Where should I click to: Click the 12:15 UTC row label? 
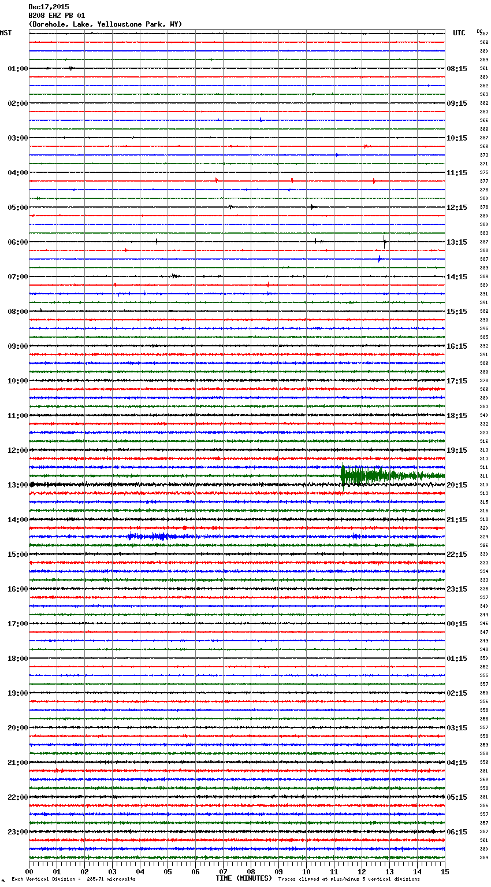pos(457,208)
